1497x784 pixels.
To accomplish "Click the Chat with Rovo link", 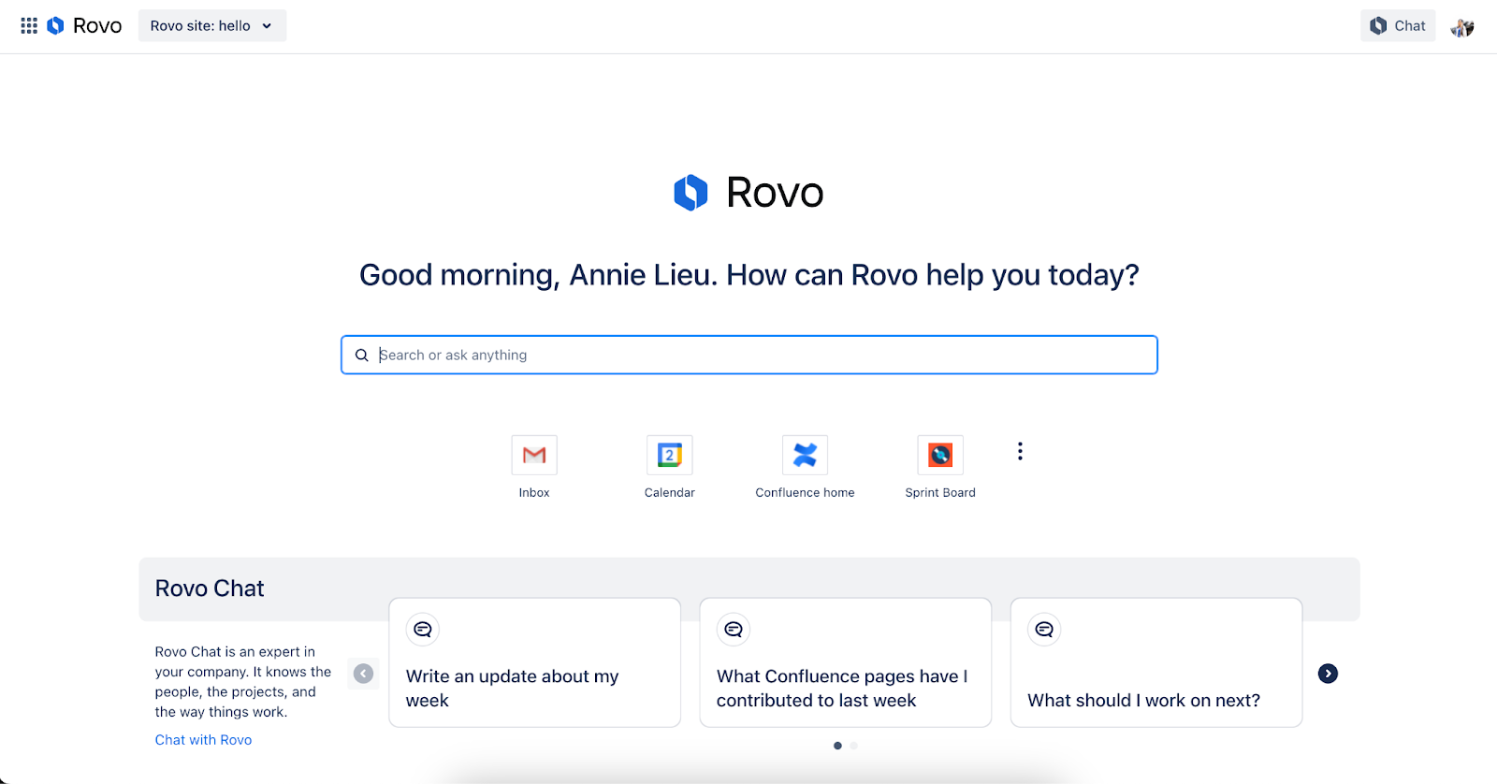I will pos(203,740).
